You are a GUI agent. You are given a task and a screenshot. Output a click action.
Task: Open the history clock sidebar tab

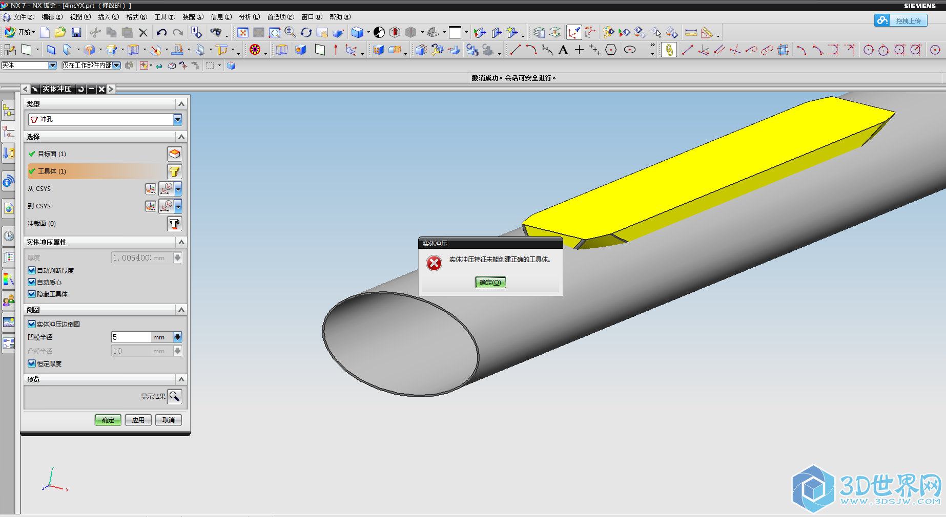pyautogui.click(x=9, y=236)
